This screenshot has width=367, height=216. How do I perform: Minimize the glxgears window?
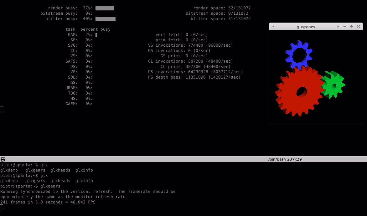coord(345,27)
